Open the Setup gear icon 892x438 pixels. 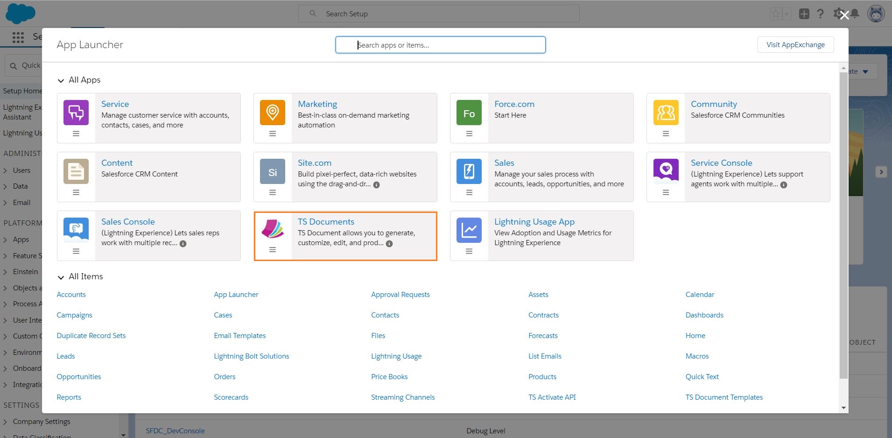pyautogui.click(x=837, y=14)
